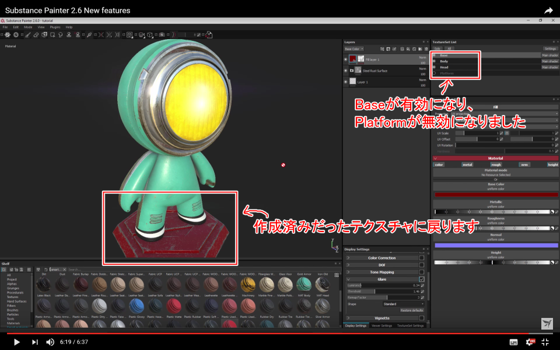Disable the Glare checkbox
560x350 pixels.
[x=421, y=279]
